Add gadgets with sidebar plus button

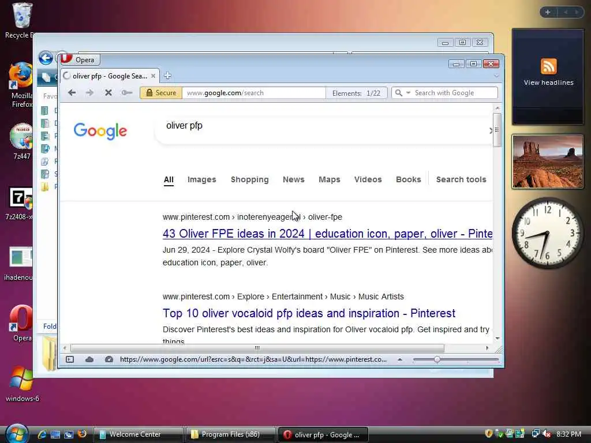tap(548, 12)
